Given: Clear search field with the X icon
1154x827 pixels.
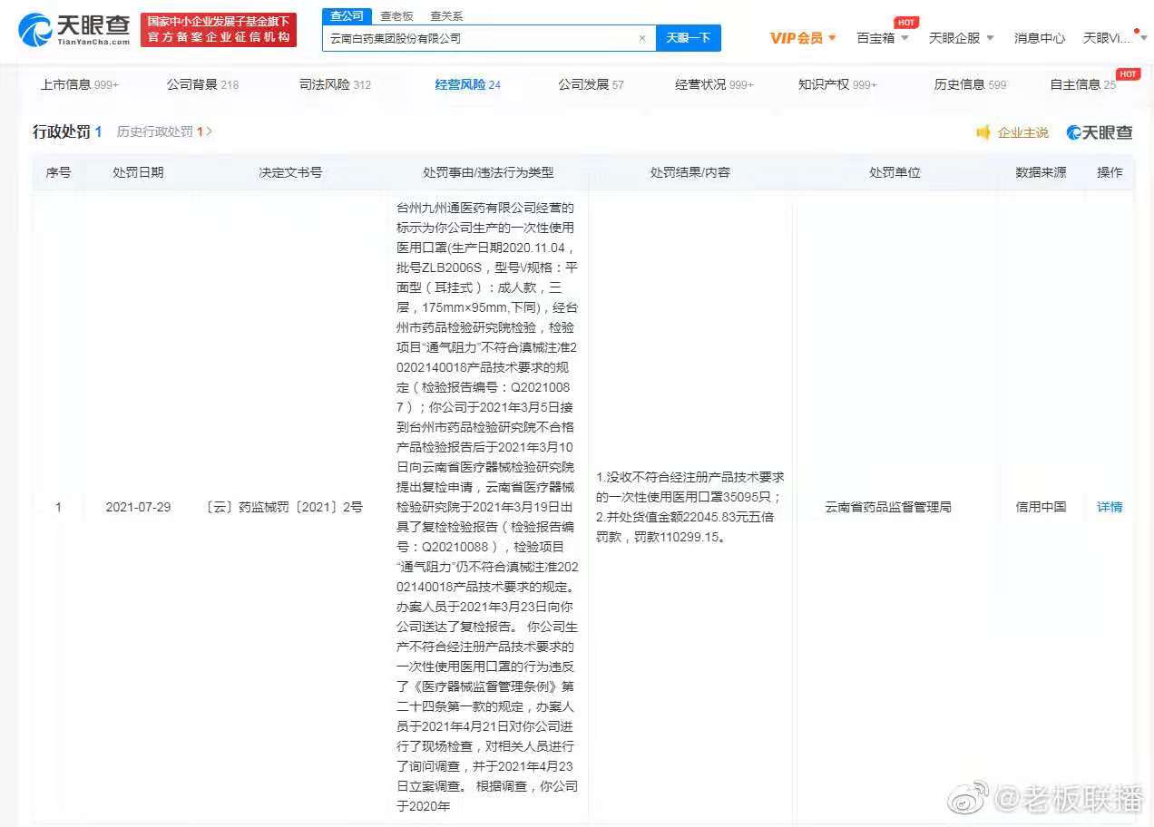Looking at the screenshot, I should pos(642,38).
